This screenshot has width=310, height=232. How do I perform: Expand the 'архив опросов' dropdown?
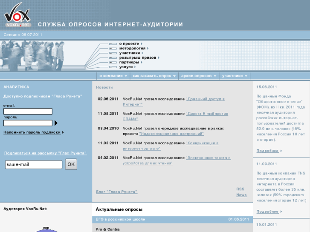199,76
